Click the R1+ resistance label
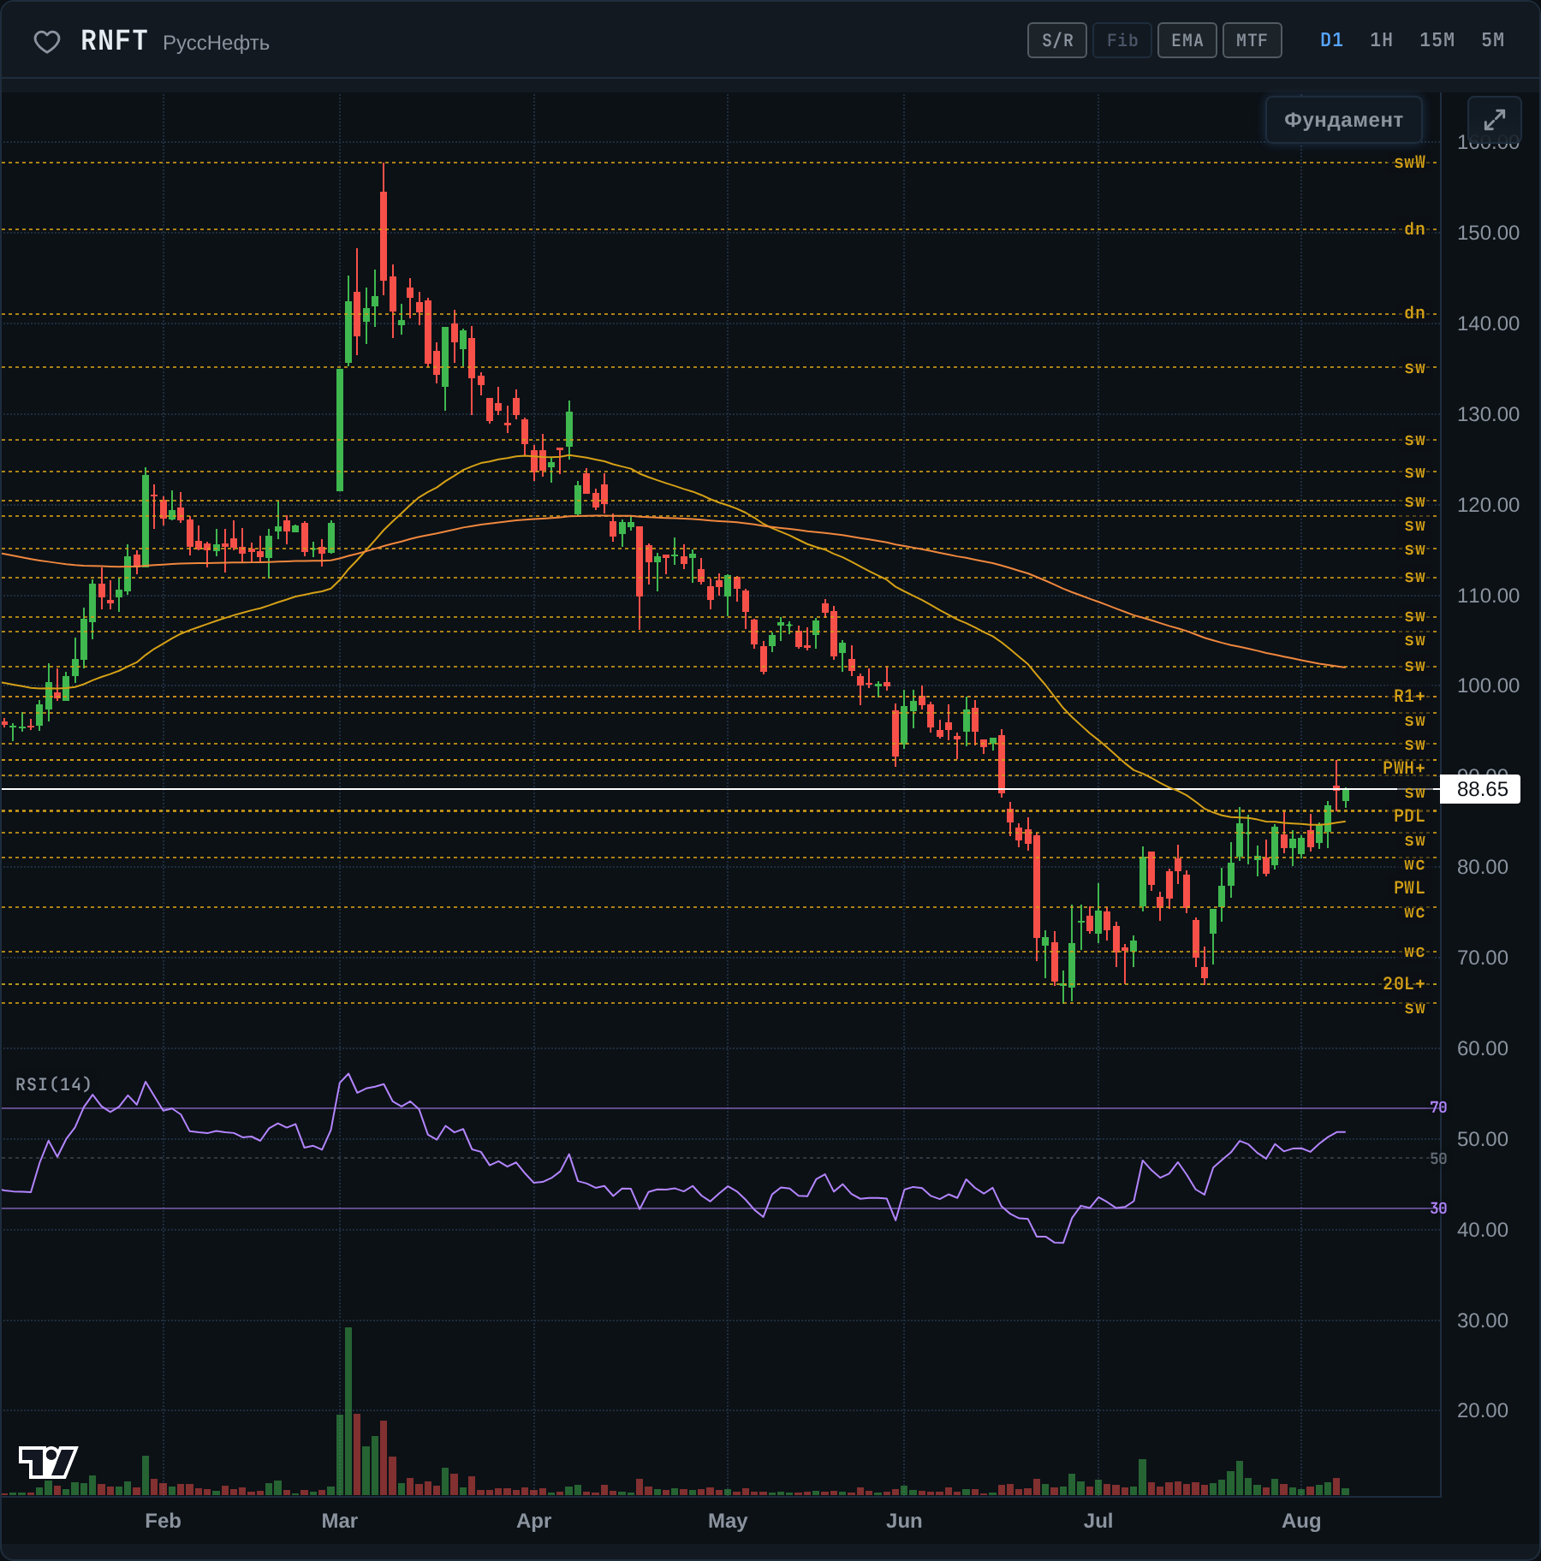Screen dimensions: 1541x1561 tap(1409, 696)
